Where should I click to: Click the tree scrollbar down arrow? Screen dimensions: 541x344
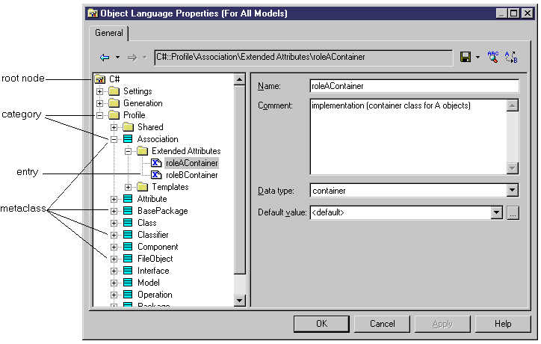239,300
